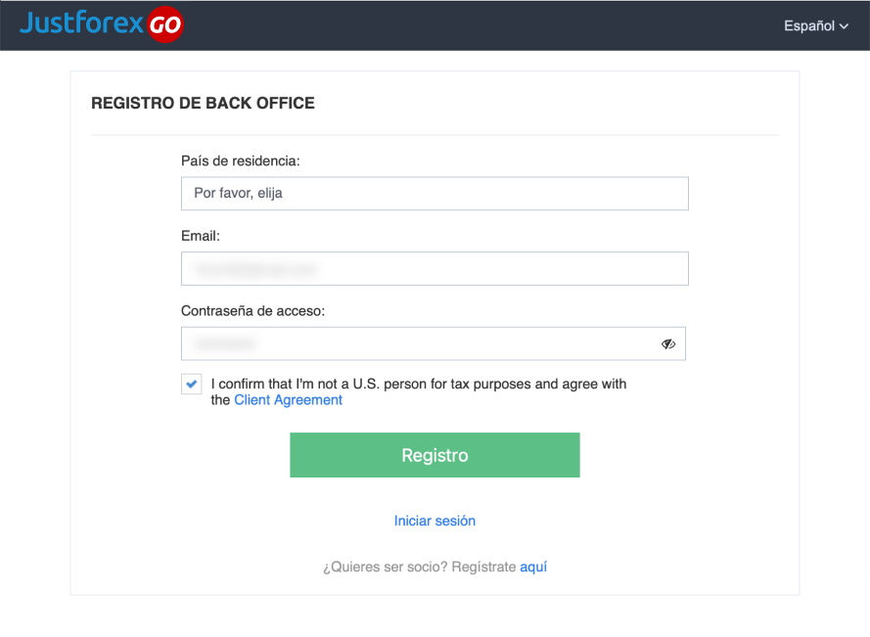Click the Registro de Back Office heading
Screen dimensions: 870x637
tap(204, 103)
